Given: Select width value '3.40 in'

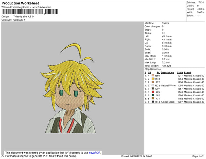Looking at the screenshot, I should pos(201,12).
